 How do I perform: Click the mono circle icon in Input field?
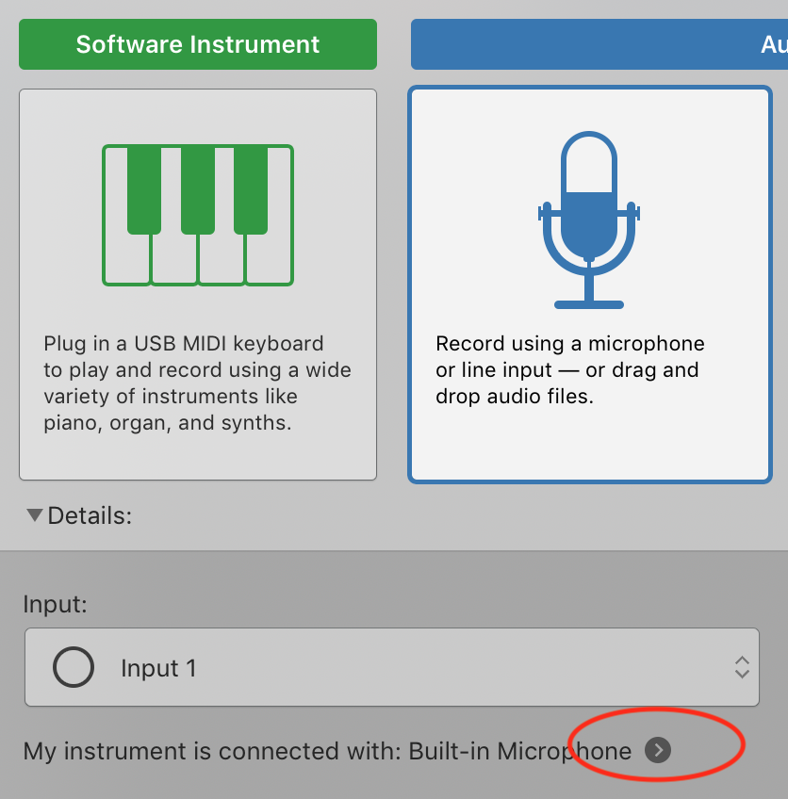pyautogui.click(x=74, y=668)
